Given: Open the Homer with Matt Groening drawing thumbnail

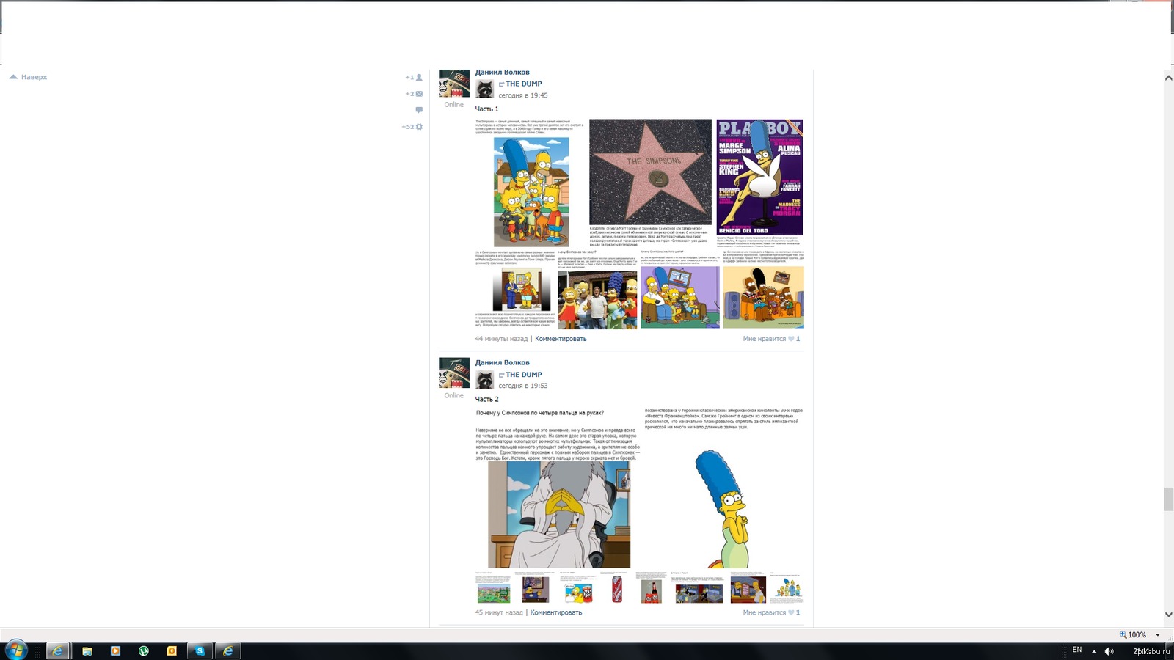Looking at the screenshot, I should 521,290.
